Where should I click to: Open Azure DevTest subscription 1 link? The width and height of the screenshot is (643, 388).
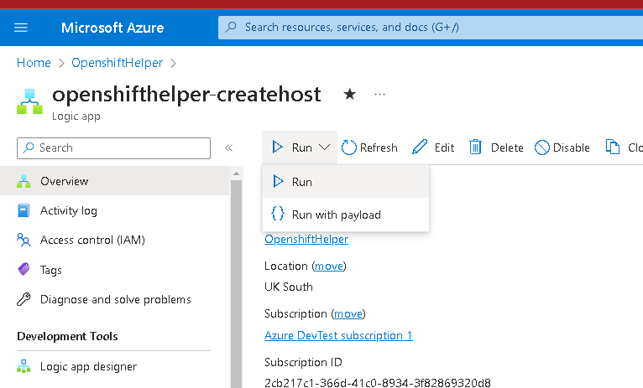coord(338,335)
